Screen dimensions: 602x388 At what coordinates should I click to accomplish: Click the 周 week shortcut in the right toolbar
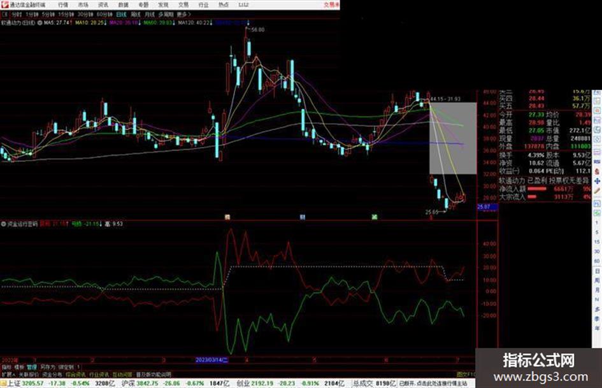[598, 280]
